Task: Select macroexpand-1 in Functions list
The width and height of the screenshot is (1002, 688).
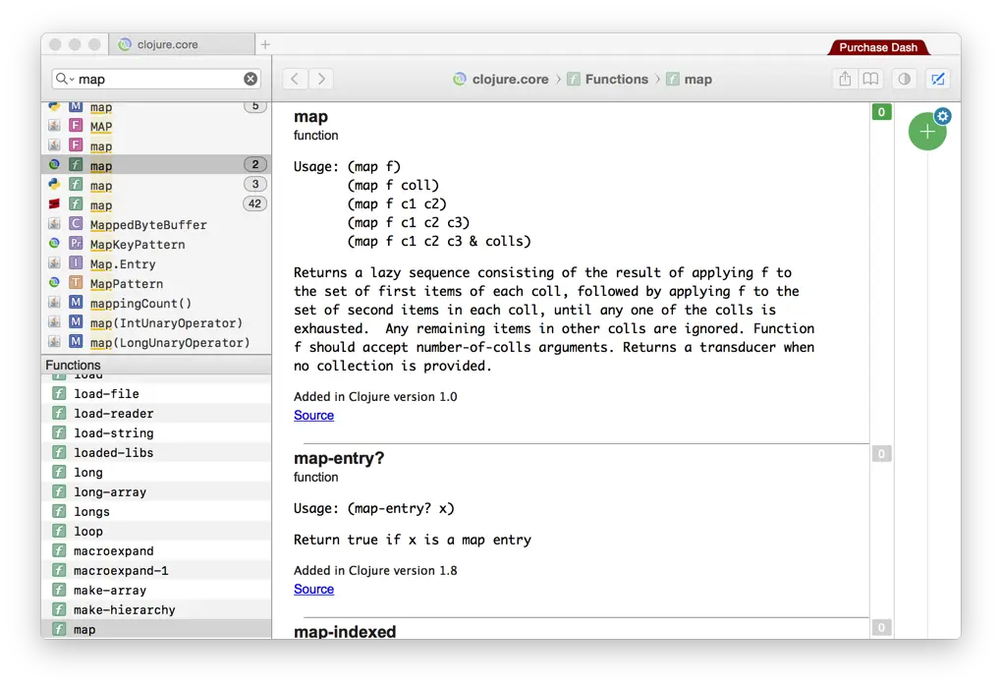Action: tap(156, 570)
